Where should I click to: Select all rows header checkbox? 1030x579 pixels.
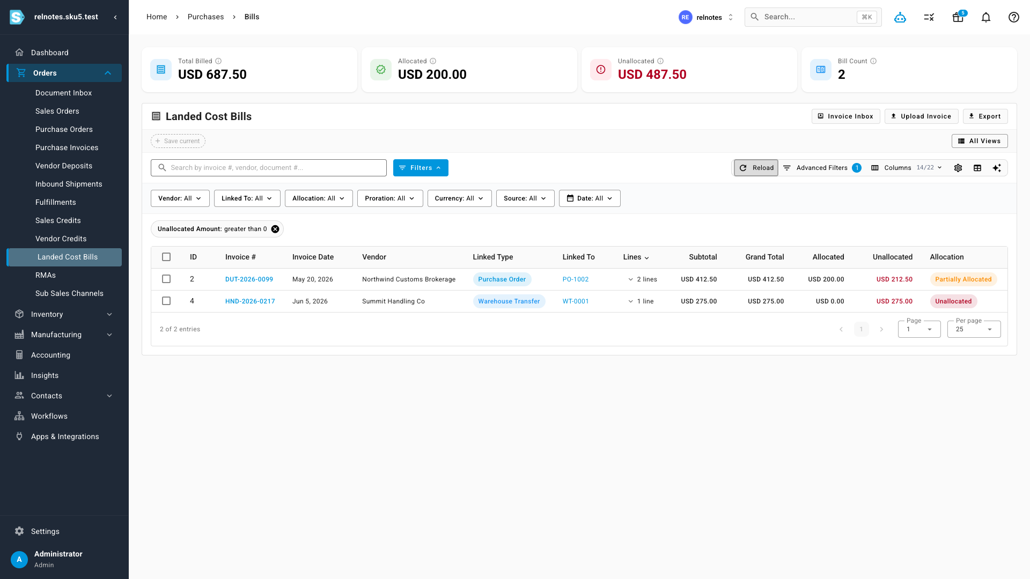pos(166,257)
